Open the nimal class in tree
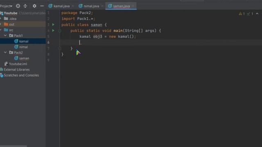 coord(23,47)
